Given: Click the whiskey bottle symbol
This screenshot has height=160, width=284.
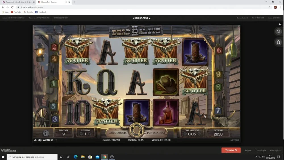Looking at the screenshot, I should point(166,113).
